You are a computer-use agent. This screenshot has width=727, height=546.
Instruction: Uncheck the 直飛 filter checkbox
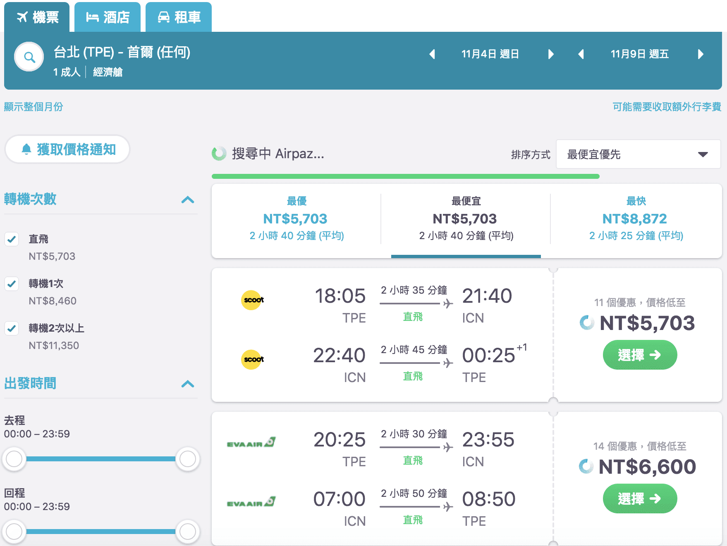12,239
